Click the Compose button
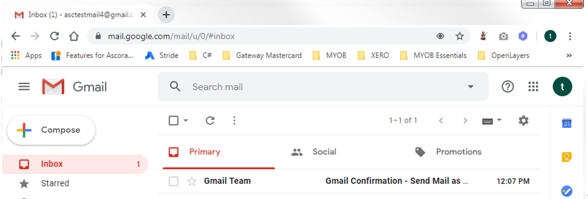This screenshot has width=588, height=199. coord(51,130)
